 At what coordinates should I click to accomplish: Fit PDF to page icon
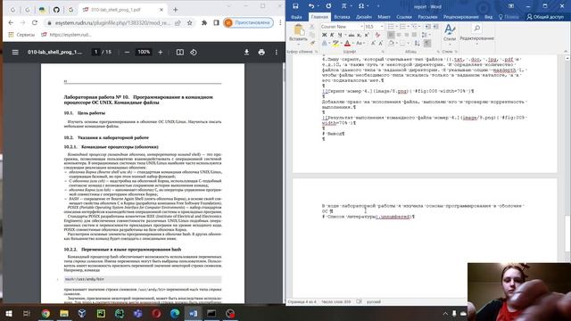tap(180, 52)
